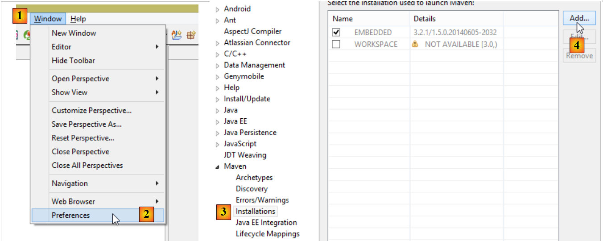
Task: Click the warning icon beside NOT AVAILABLE
Action: point(415,44)
